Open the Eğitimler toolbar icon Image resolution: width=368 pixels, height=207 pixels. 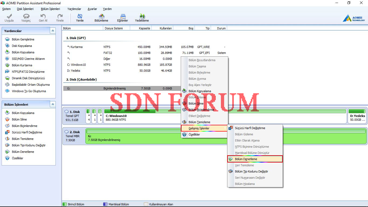pyautogui.click(x=123, y=18)
